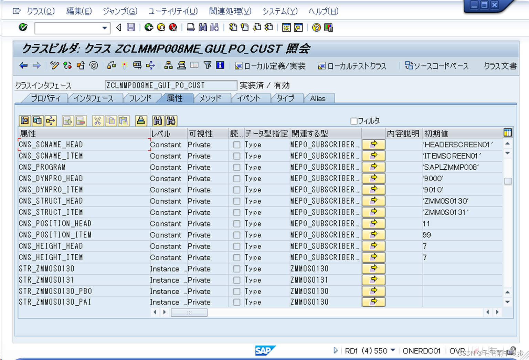Select the CNS_DYNPRO_HEAD attribute cell

coord(84,178)
